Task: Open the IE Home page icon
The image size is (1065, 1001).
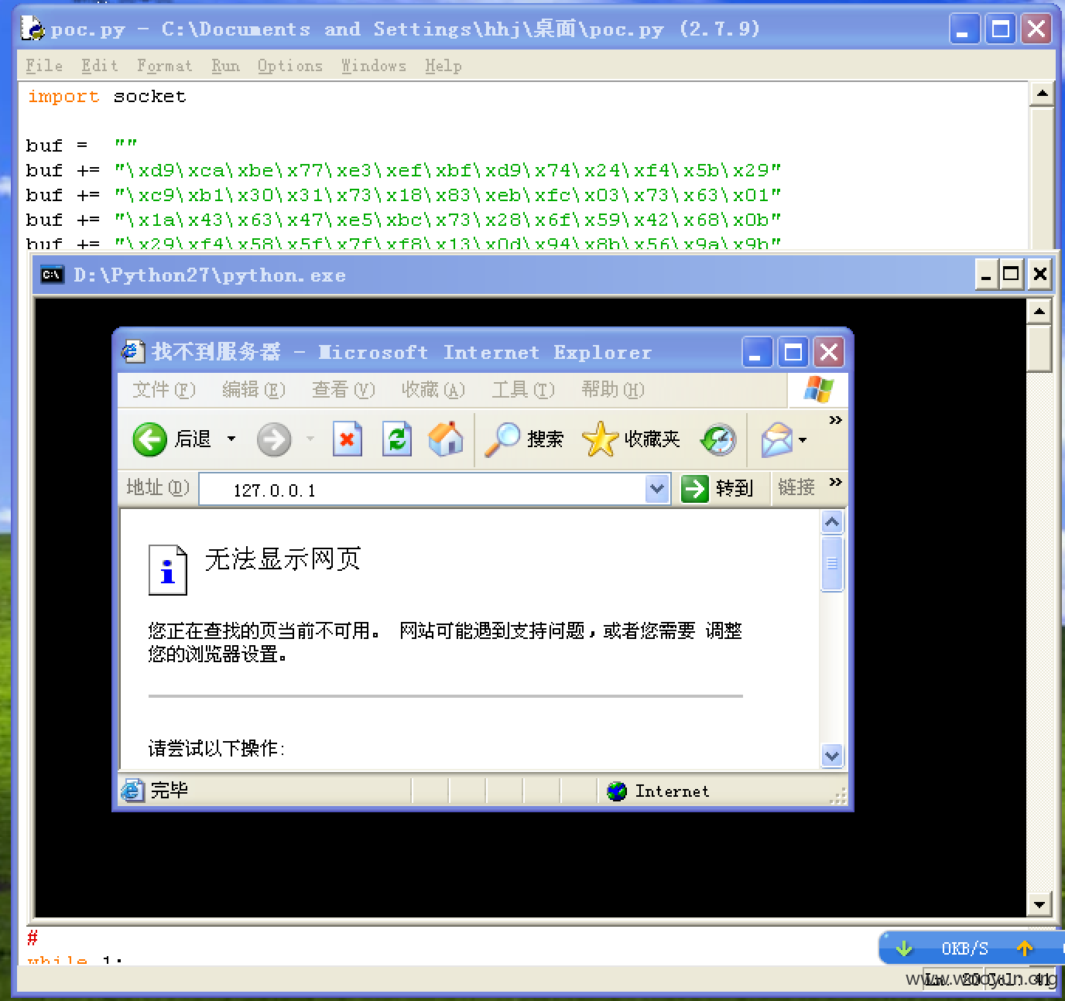Action: click(446, 439)
